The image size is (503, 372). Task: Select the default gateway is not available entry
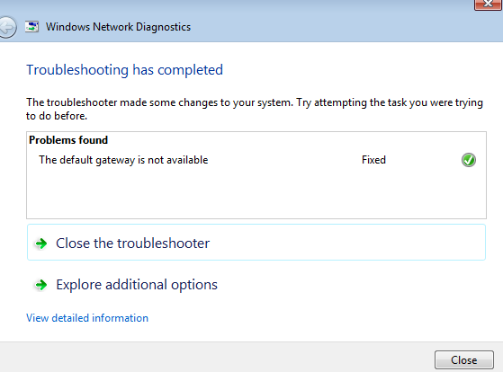pyautogui.click(x=123, y=160)
